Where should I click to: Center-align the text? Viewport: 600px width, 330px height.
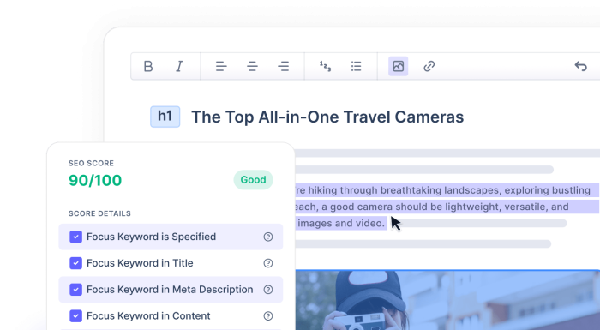coord(252,66)
